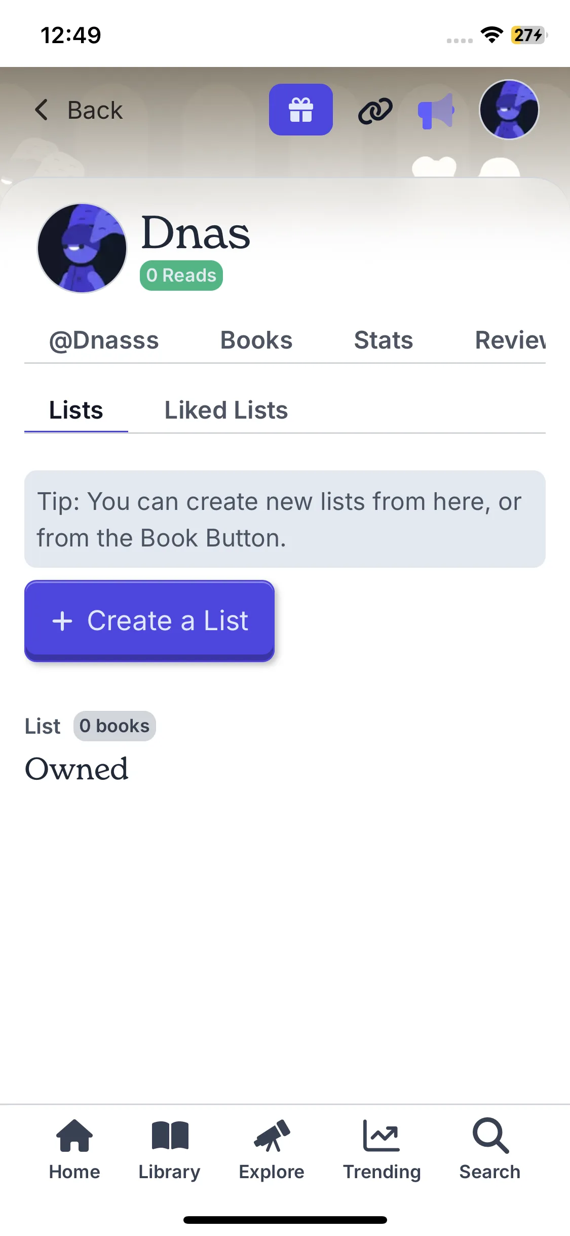Tap the gift icon button
The image size is (570, 1236).
click(300, 110)
